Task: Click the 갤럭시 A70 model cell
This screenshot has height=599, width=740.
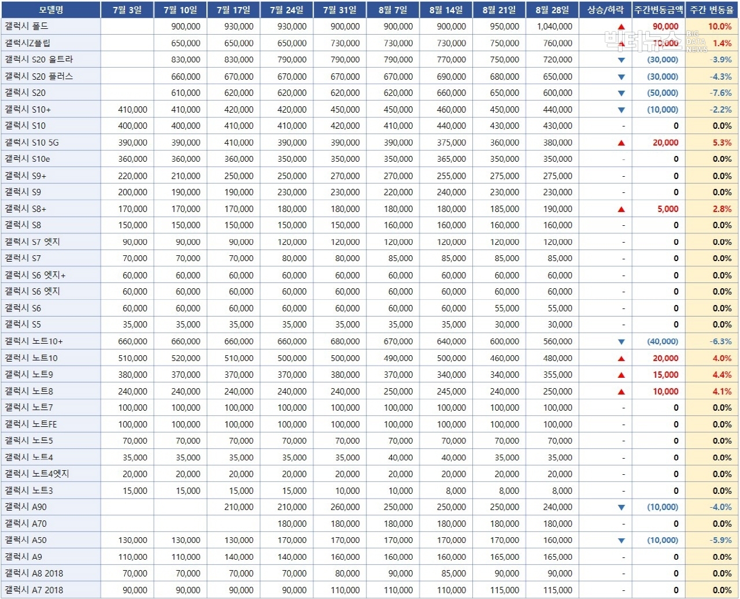Action: point(51,524)
